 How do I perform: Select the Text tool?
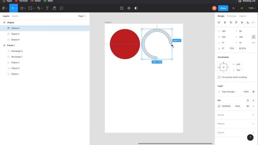pyautogui.click(x=47, y=8)
